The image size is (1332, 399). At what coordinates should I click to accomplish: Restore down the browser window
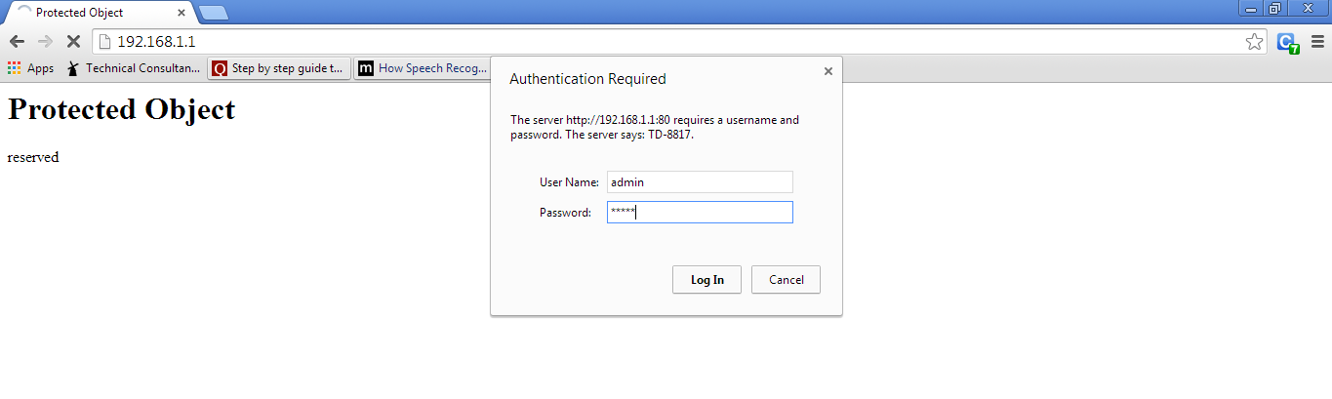1275,9
